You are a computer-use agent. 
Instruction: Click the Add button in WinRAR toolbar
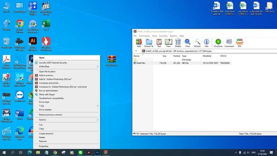point(139,43)
